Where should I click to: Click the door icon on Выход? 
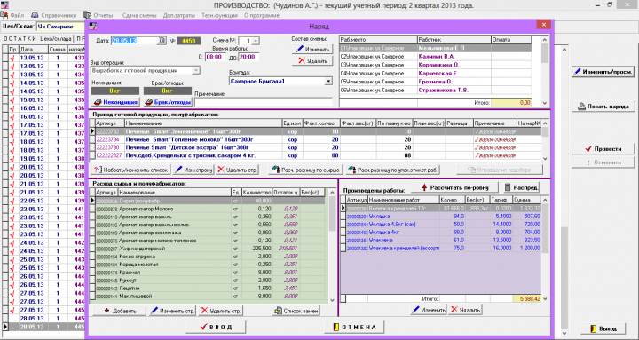click(x=594, y=328)
